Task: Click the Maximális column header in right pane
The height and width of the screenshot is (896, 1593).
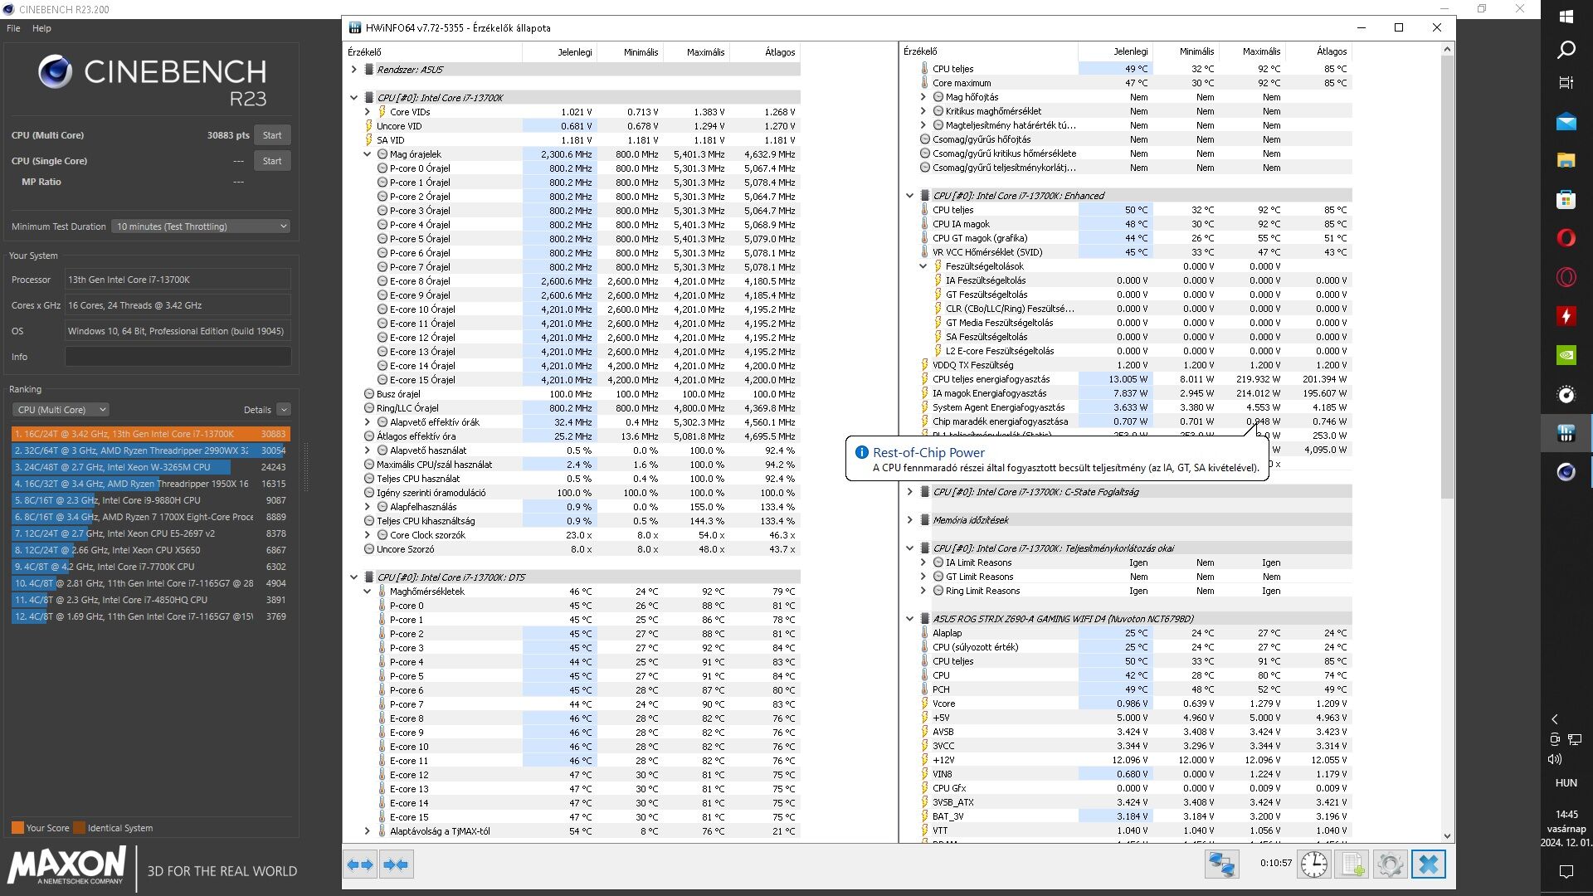Action: pos(1252,51)
